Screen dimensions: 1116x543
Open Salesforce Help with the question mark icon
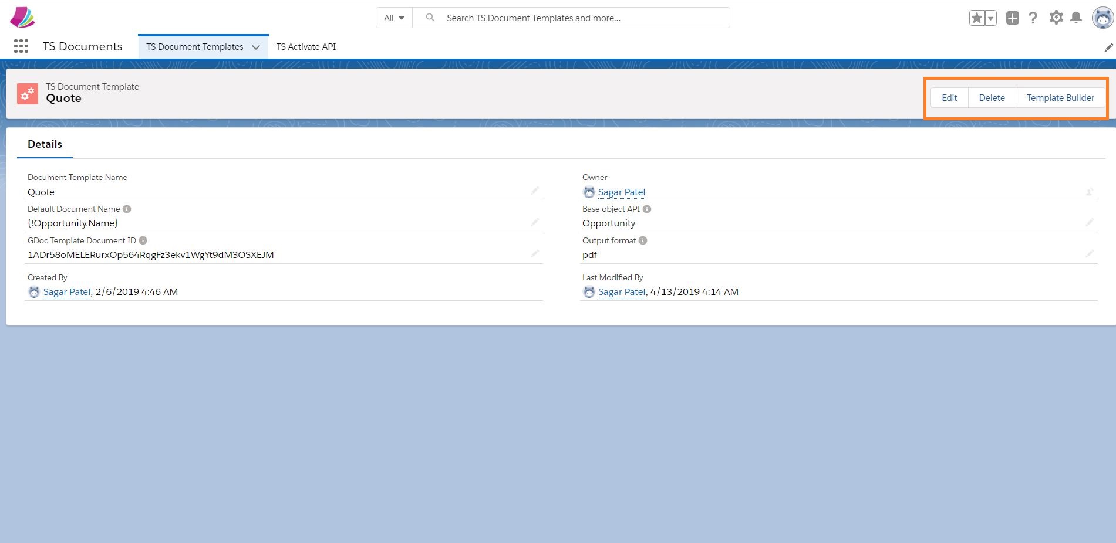tap(1033, 18)
